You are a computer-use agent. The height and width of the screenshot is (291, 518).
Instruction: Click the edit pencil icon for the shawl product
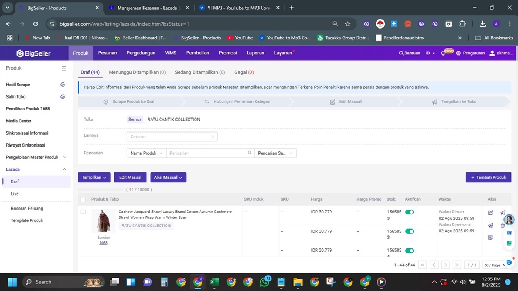490,212
